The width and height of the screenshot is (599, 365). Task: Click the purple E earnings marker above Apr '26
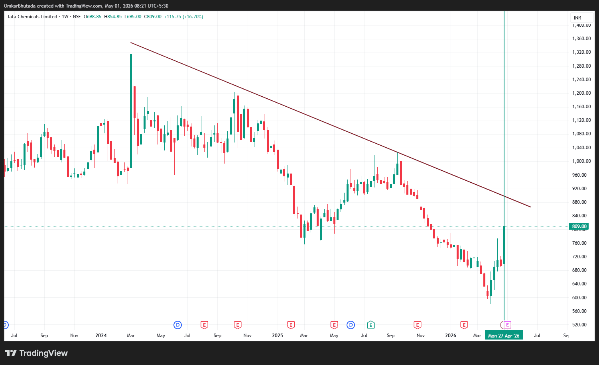(x=507, y=325)
